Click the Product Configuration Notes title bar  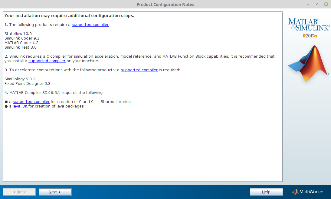click(165, 4)
